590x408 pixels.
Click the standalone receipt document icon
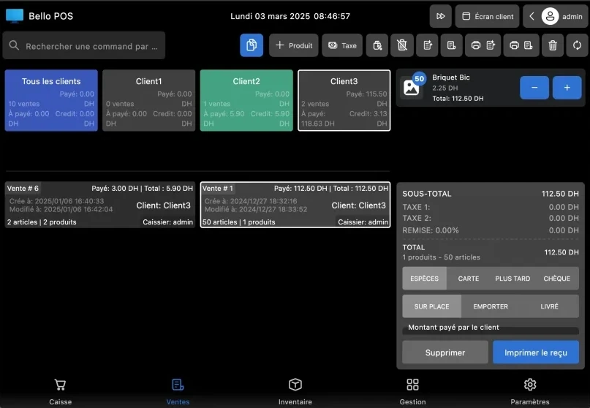(x=451, y=45)
